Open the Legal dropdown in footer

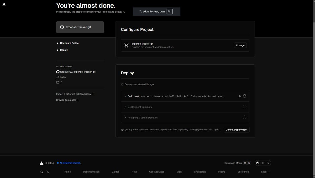(265, 172)
